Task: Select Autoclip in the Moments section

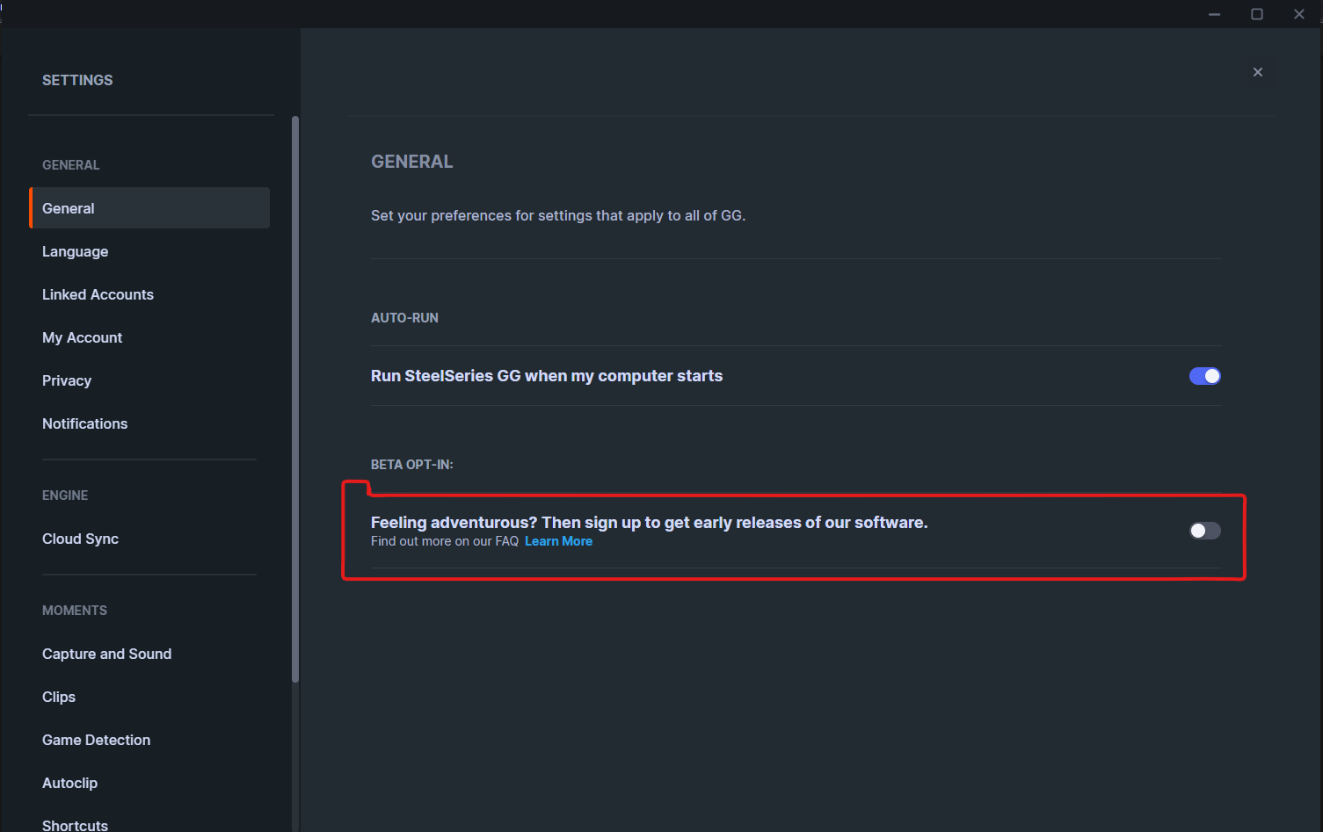Action: pyautogui.click(x=69, y=783)
